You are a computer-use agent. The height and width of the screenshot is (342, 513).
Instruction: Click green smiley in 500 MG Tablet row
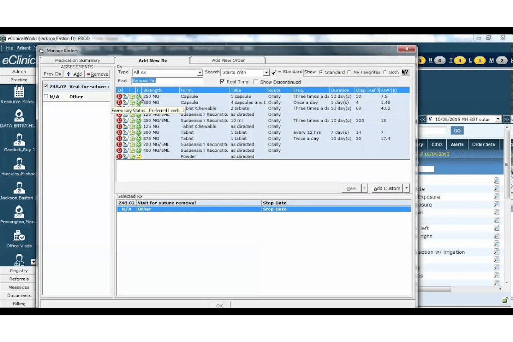pyautogui.click(x=139, y=132)
